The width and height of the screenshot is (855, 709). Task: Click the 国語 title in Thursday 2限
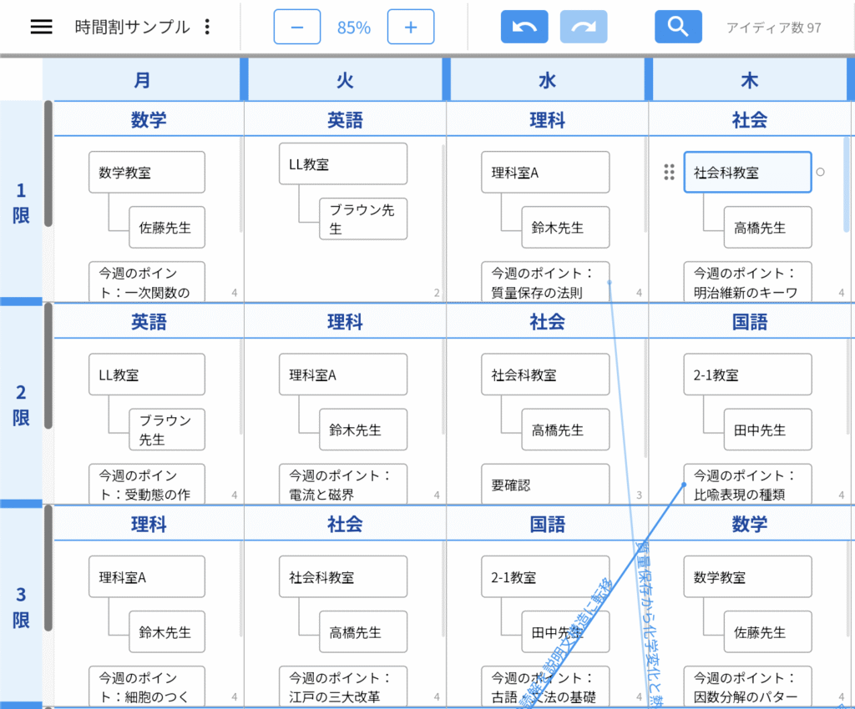749,322
